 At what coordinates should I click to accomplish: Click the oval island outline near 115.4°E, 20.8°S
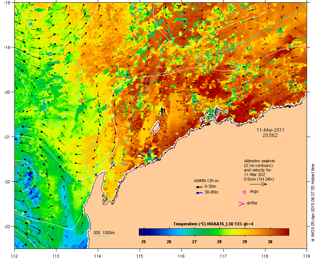click(156, 127)
